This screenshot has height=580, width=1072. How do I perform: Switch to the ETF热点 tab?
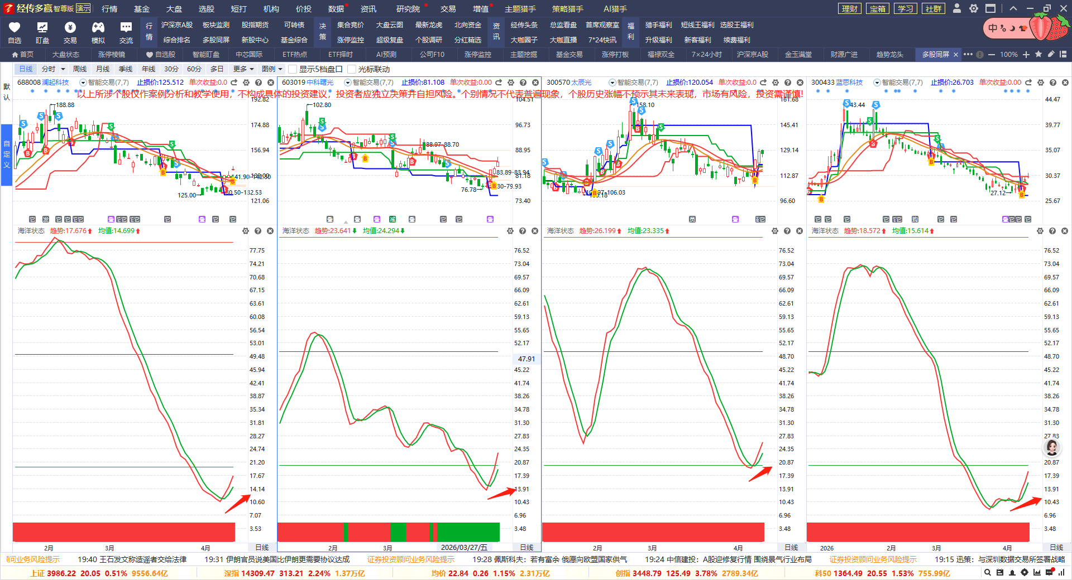(294, 55)
